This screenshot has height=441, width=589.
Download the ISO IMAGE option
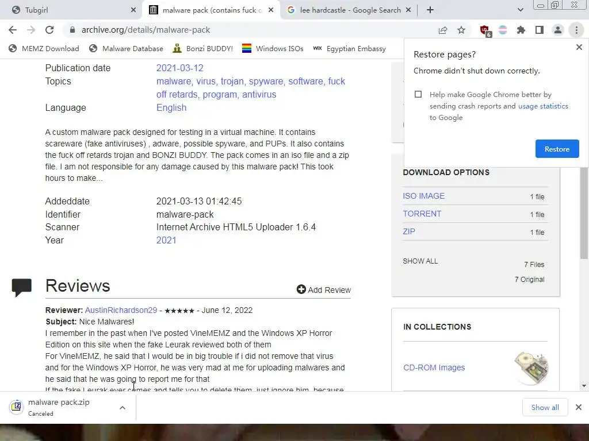[x=424, y=196]
